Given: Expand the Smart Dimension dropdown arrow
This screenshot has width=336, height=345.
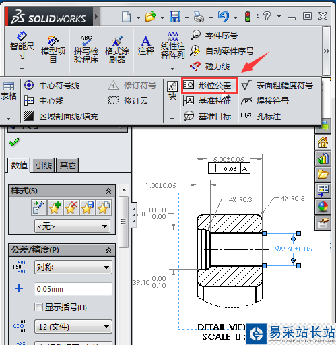Looking at the screenshot, I should (22, 69).
